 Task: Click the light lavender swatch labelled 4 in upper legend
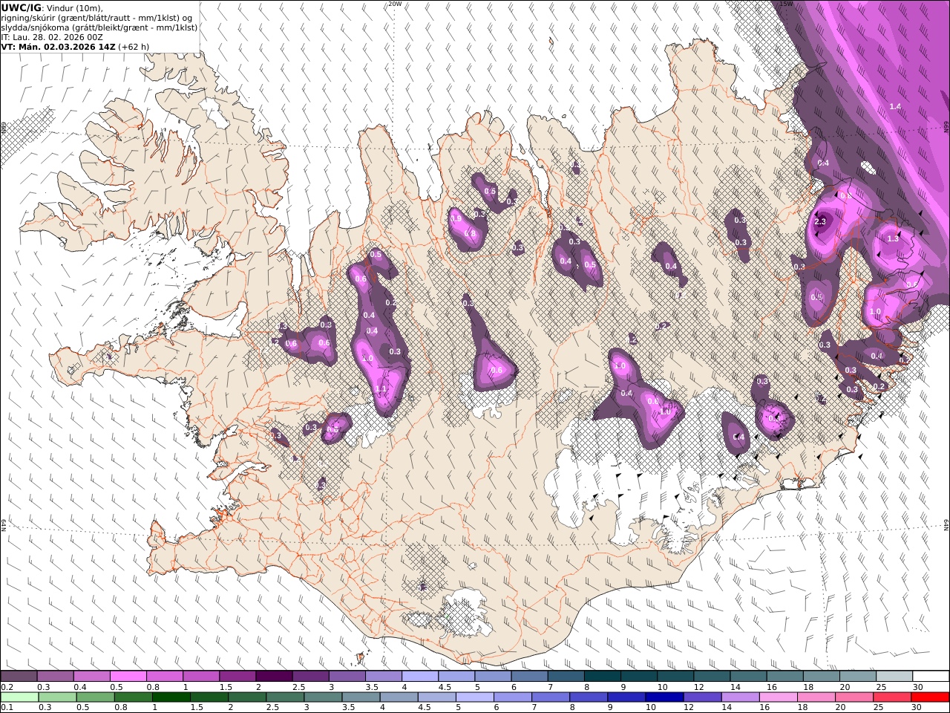pyautogui.click(x=420, y=677)
